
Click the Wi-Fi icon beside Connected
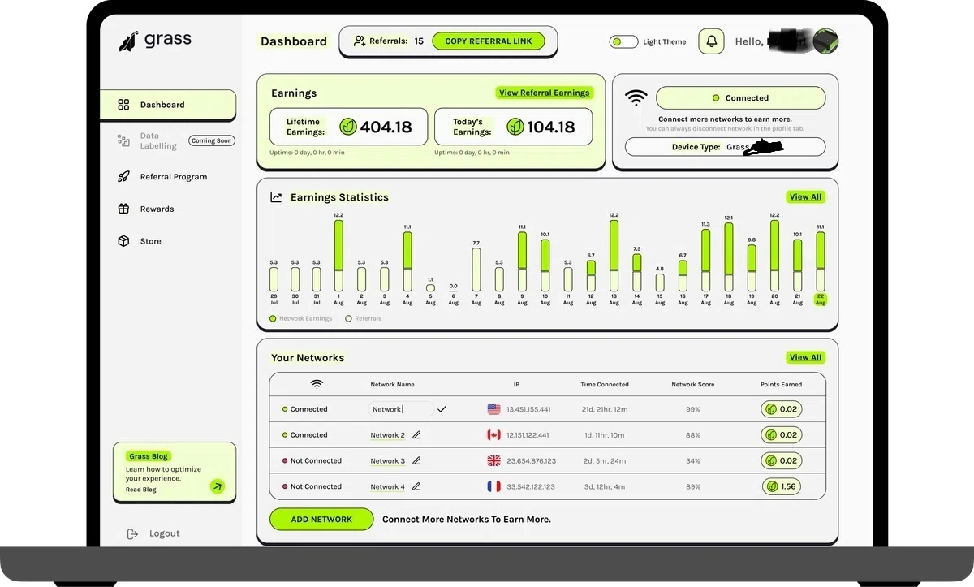tap(636, 97)
